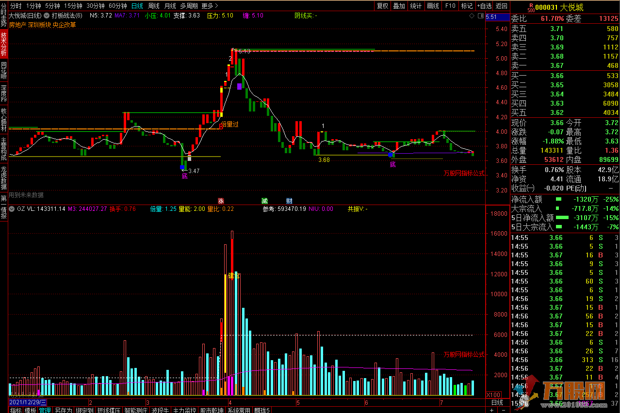The image size is (620, 413).
Task: Click the 深圳板块 sector link
Action: click(x=40, y=24)
